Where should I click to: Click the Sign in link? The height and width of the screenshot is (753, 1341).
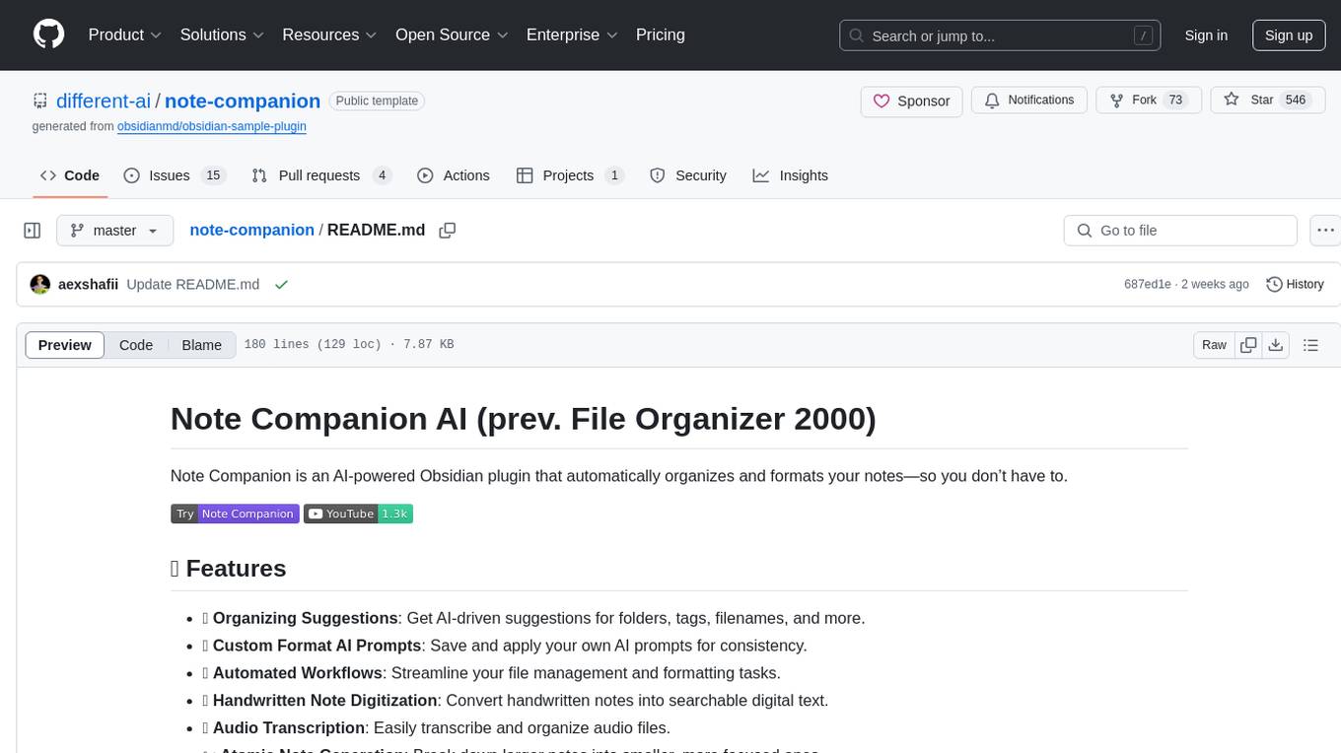pyautogui.click(x=1206, y=35)
